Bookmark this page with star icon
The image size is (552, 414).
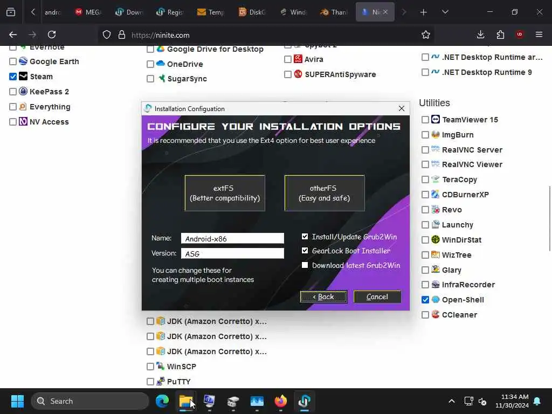tap(426, 34)
